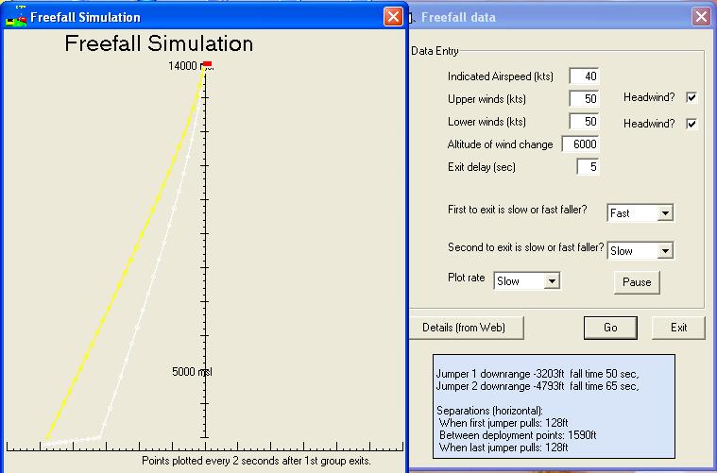Click the 'Freefall Simulation' chart heading
Viewport: 717px width, 473px height.
pyautogui.click(x=159, y=43)
